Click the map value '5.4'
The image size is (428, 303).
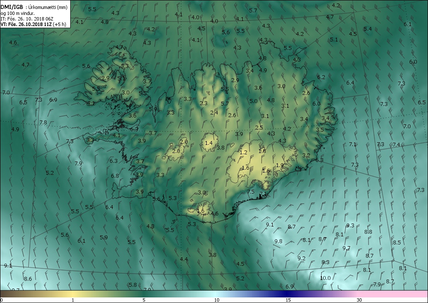coord(368,29)
